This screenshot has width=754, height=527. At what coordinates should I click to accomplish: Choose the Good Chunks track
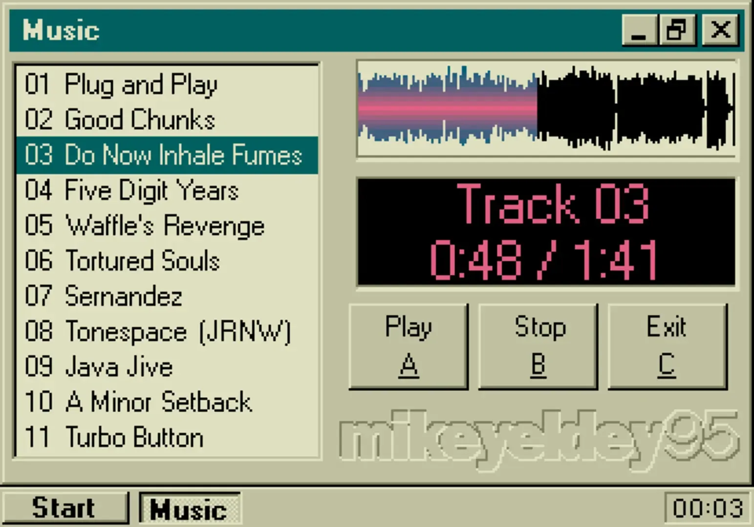click(120, 120)
